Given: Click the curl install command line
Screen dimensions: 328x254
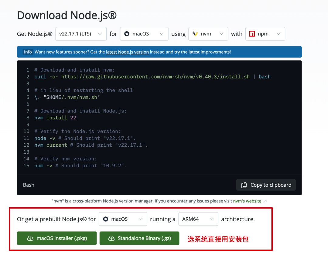Looking at the screenshot, I should pyautogui.click(x=152, y=77).
